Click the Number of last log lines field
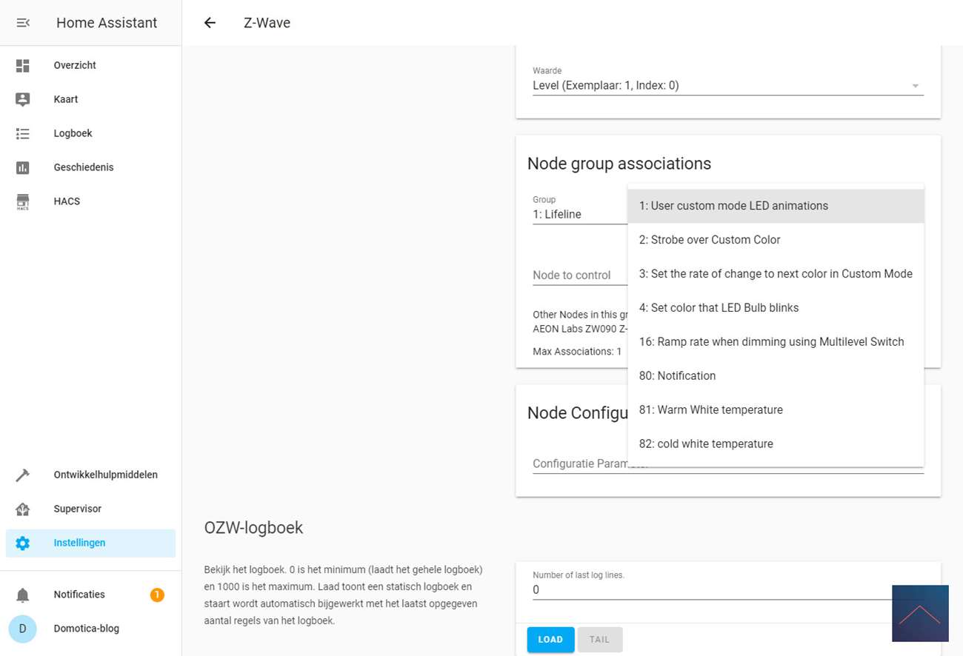The image size is (963, 656). [x=711, y=590]
